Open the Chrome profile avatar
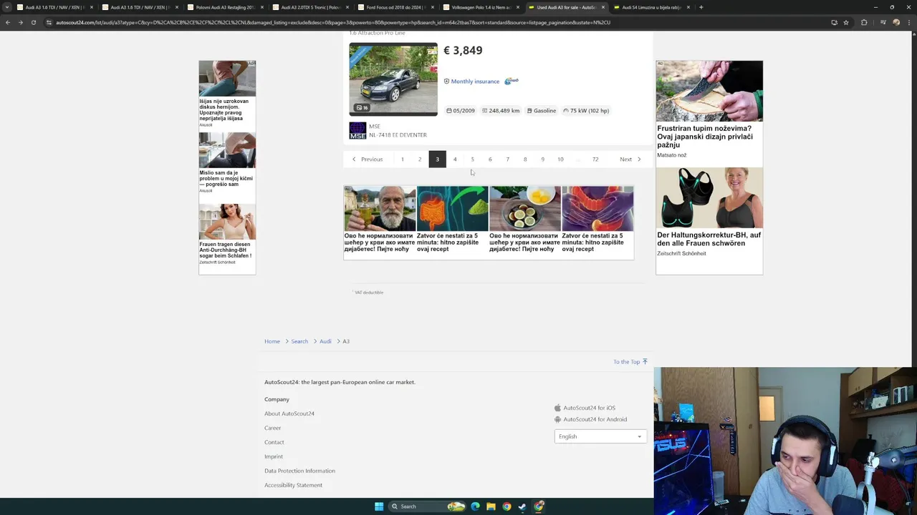Image resolution: width=917 pixels, height=515 pixels. pos(896,22)
